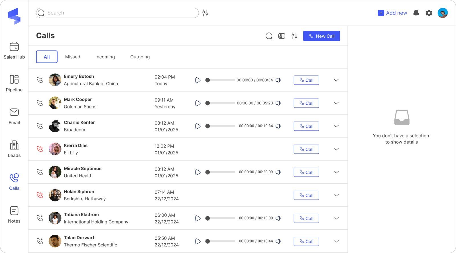Switch to the Missed tab
The width and height of the screenshot is (456, 253).
(x=73, y=57)
